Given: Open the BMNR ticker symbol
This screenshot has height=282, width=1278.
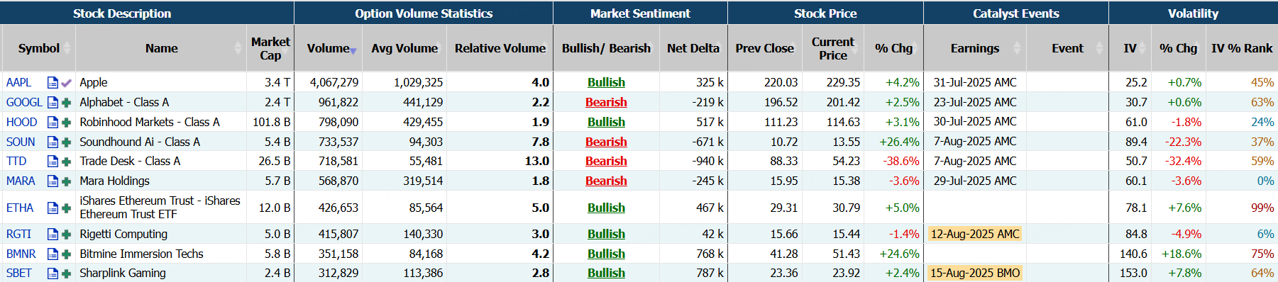Looking at the screenshot, I should 21,254.
